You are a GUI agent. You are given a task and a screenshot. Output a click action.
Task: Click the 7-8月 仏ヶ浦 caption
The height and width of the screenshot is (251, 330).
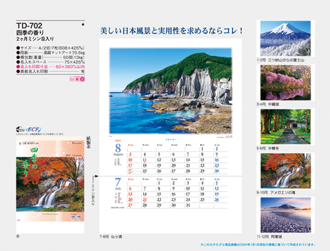pos(111,237)
